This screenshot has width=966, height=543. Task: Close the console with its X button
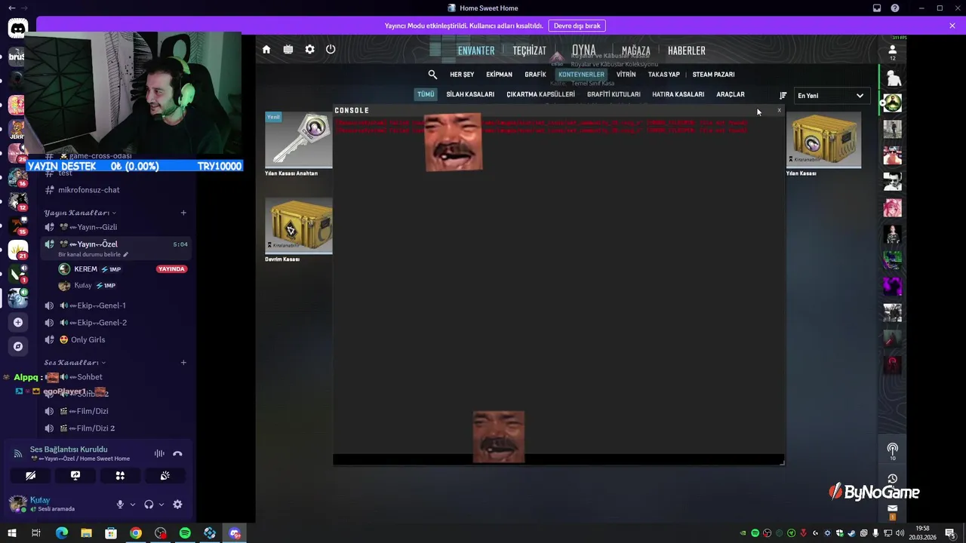pos(780,111)
